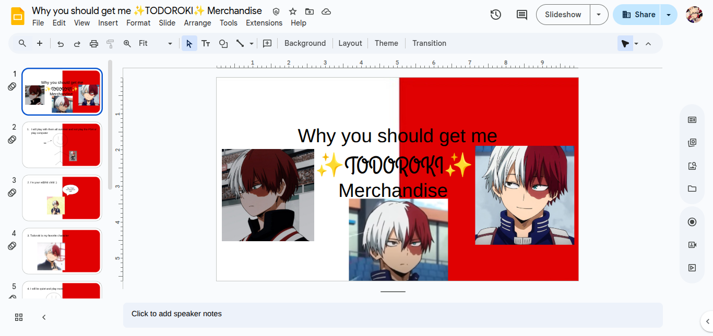Click the filmstrip vertical scrollbar
Image resolution: width=713 pixels, height=336 pixels.
click(110, 125)
